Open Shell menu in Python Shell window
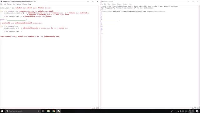The image size is (200, 113). click(109, 4)
